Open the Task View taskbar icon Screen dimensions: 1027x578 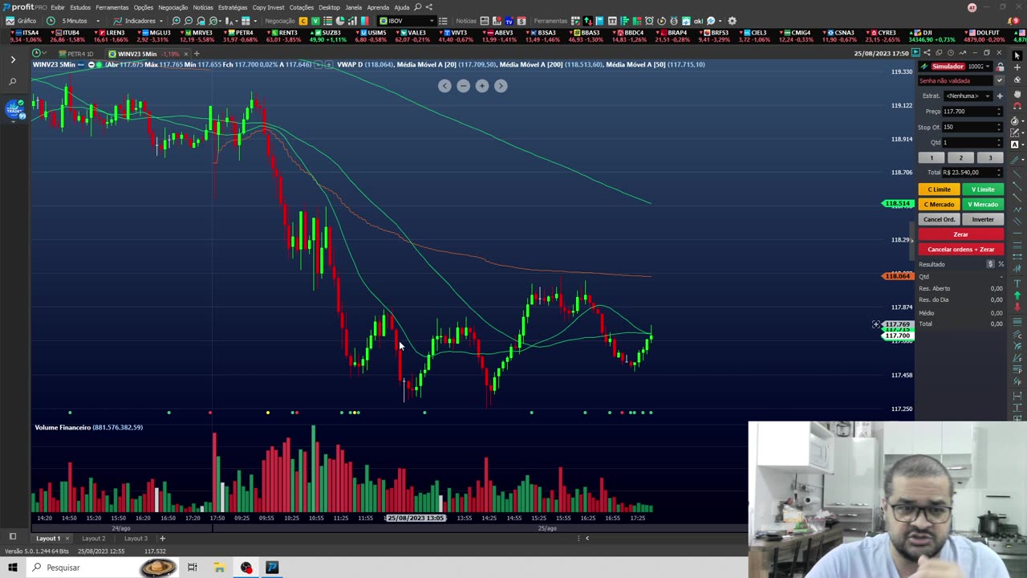pyautogui.click(x=193, y=568)
